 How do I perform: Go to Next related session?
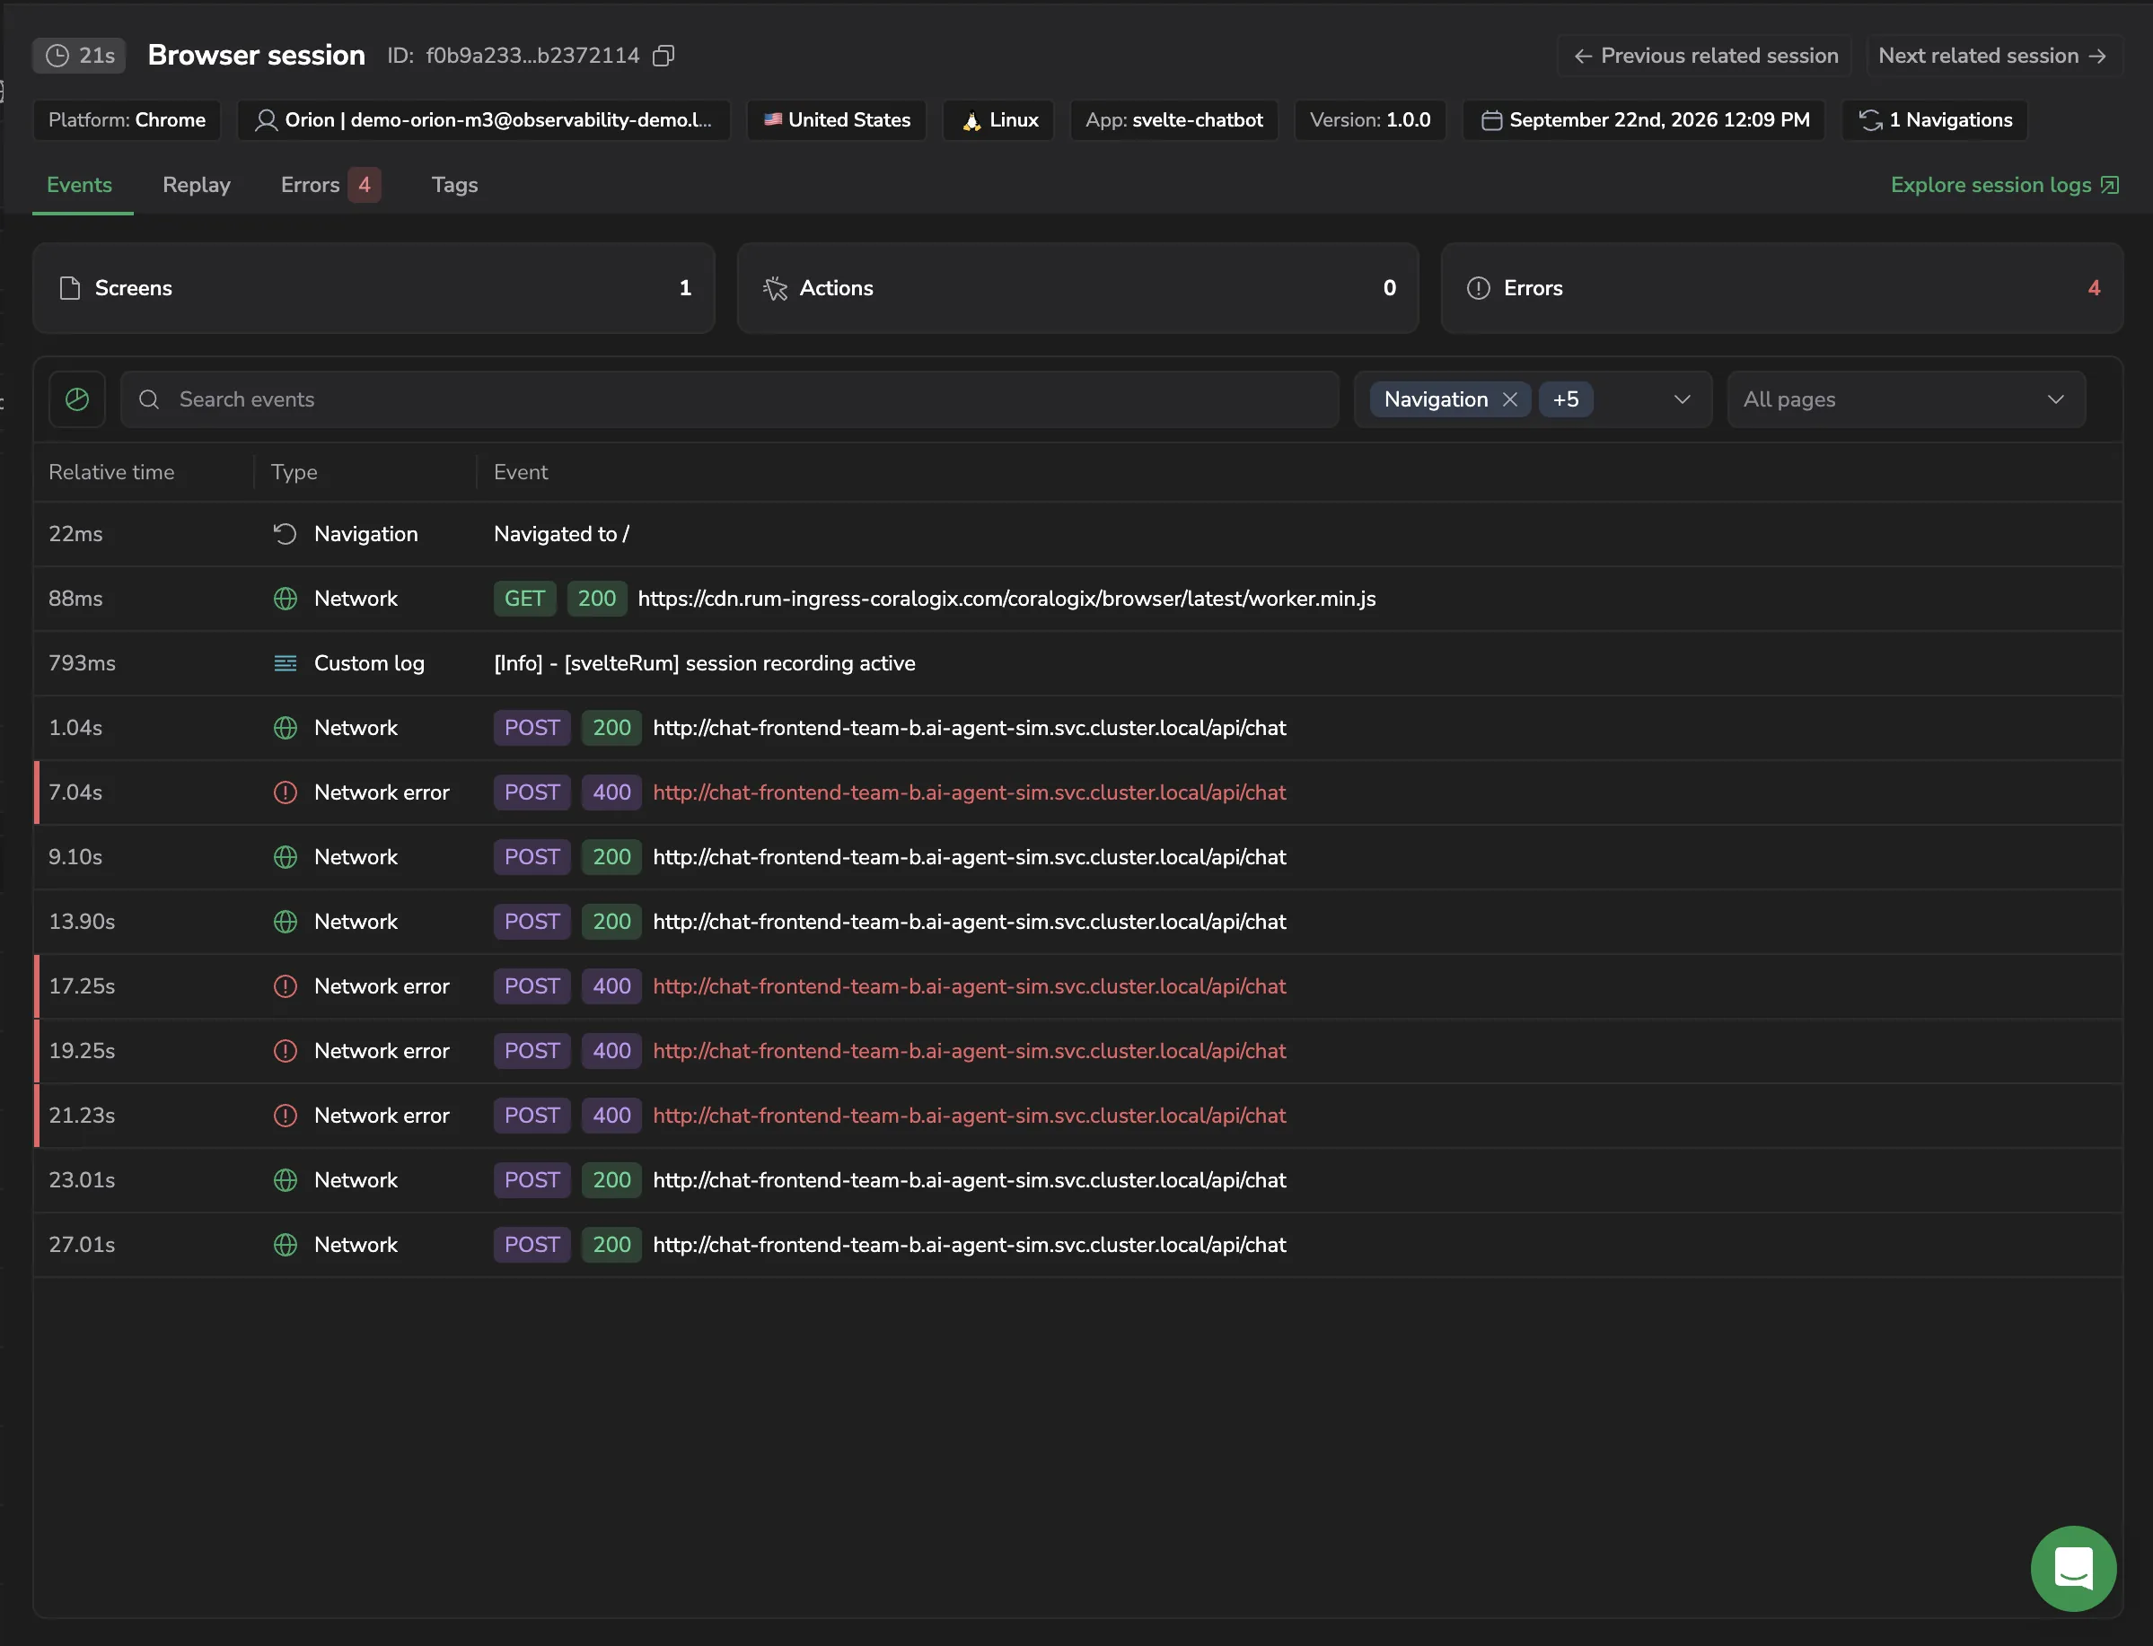pos(1993,56)
